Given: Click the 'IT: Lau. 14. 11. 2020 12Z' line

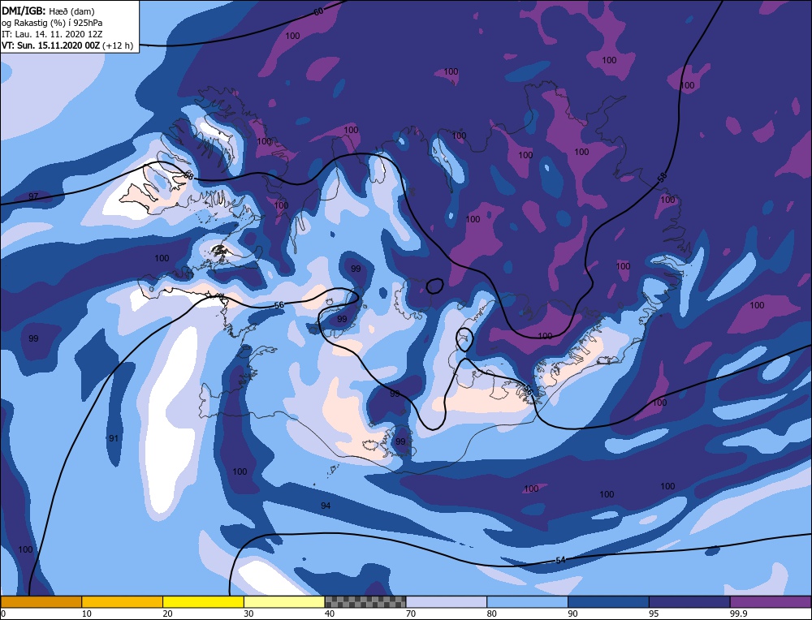Looking at the screenshot, I should [52, 34].
